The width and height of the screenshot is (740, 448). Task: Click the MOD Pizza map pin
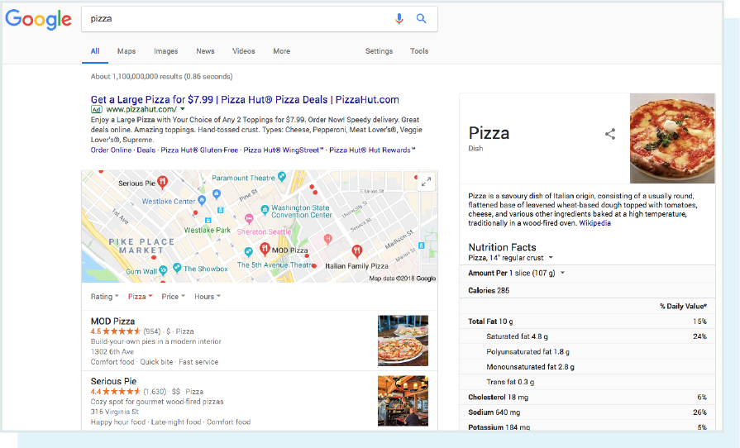[265, 248]
